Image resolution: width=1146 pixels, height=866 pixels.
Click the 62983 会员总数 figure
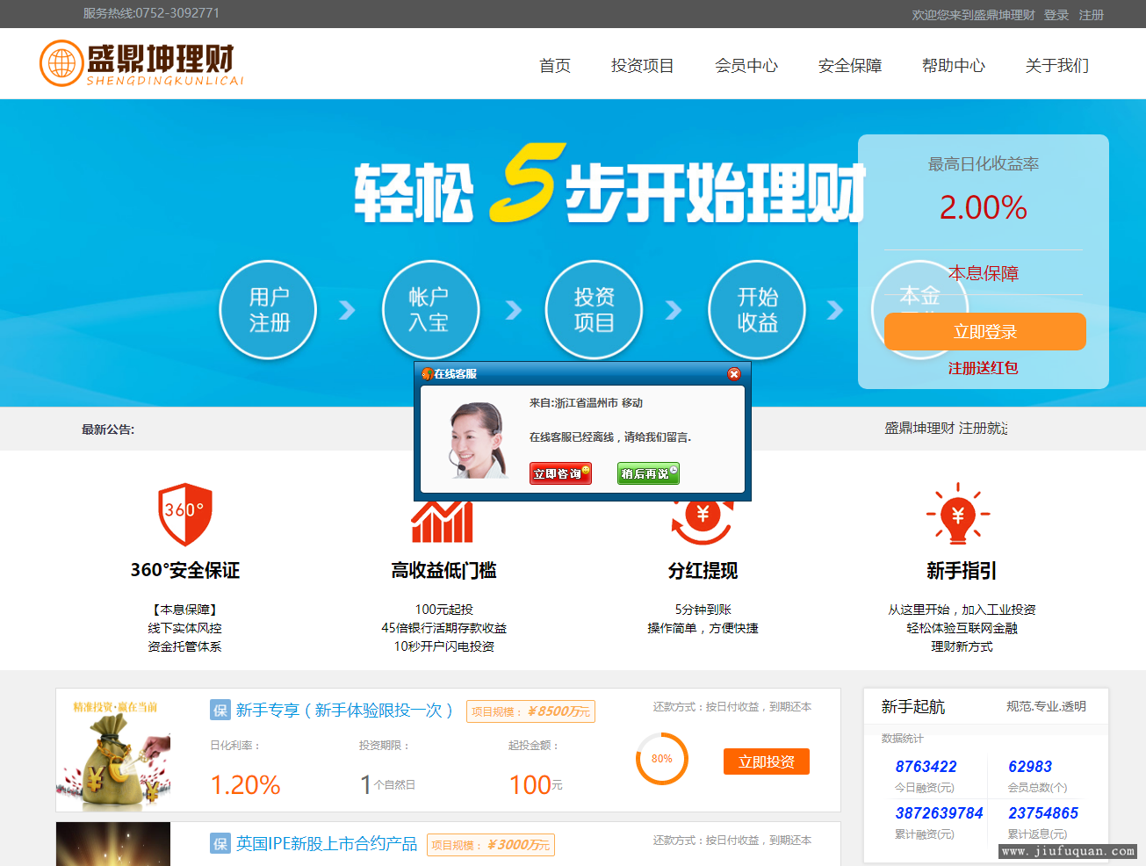tap(1030, 767)
